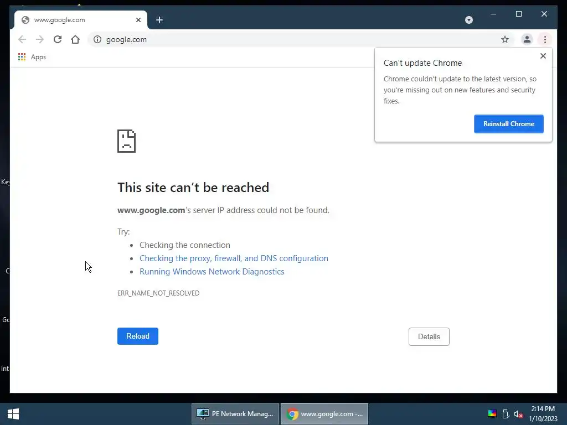
Task: Open the Apps bookmarks shortcut
Action: click(x=32, y=57)
